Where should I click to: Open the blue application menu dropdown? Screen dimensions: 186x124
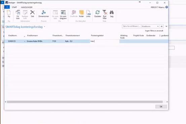click(x=7, y=7)
